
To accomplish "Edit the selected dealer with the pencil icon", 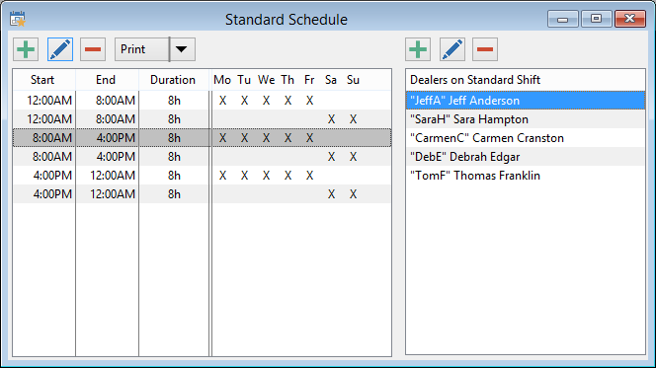I will pos(452,49).
